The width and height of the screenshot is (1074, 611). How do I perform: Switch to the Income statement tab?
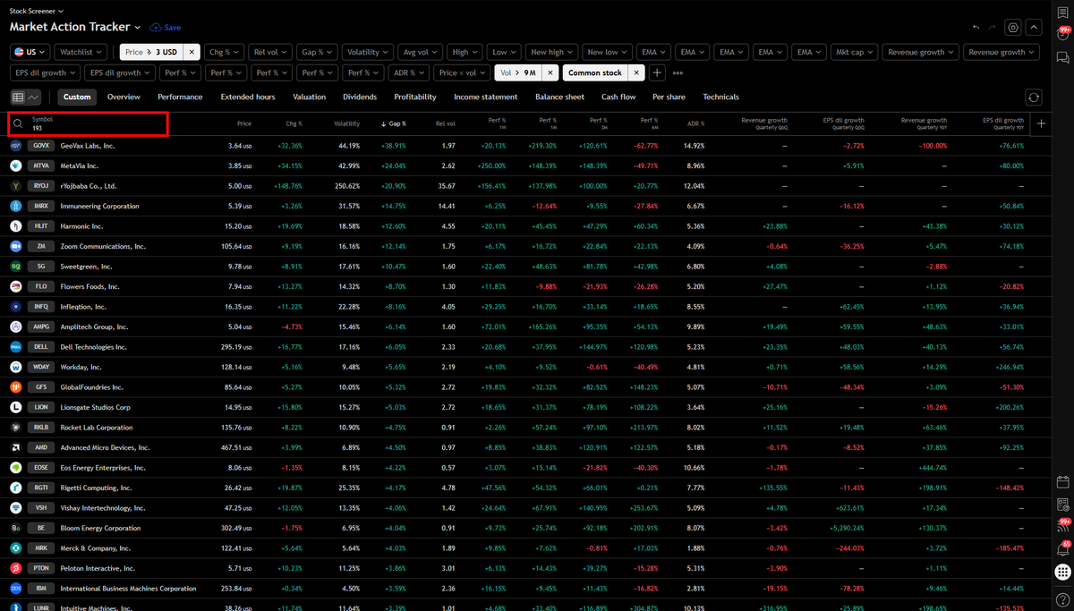tap(485, 97)
